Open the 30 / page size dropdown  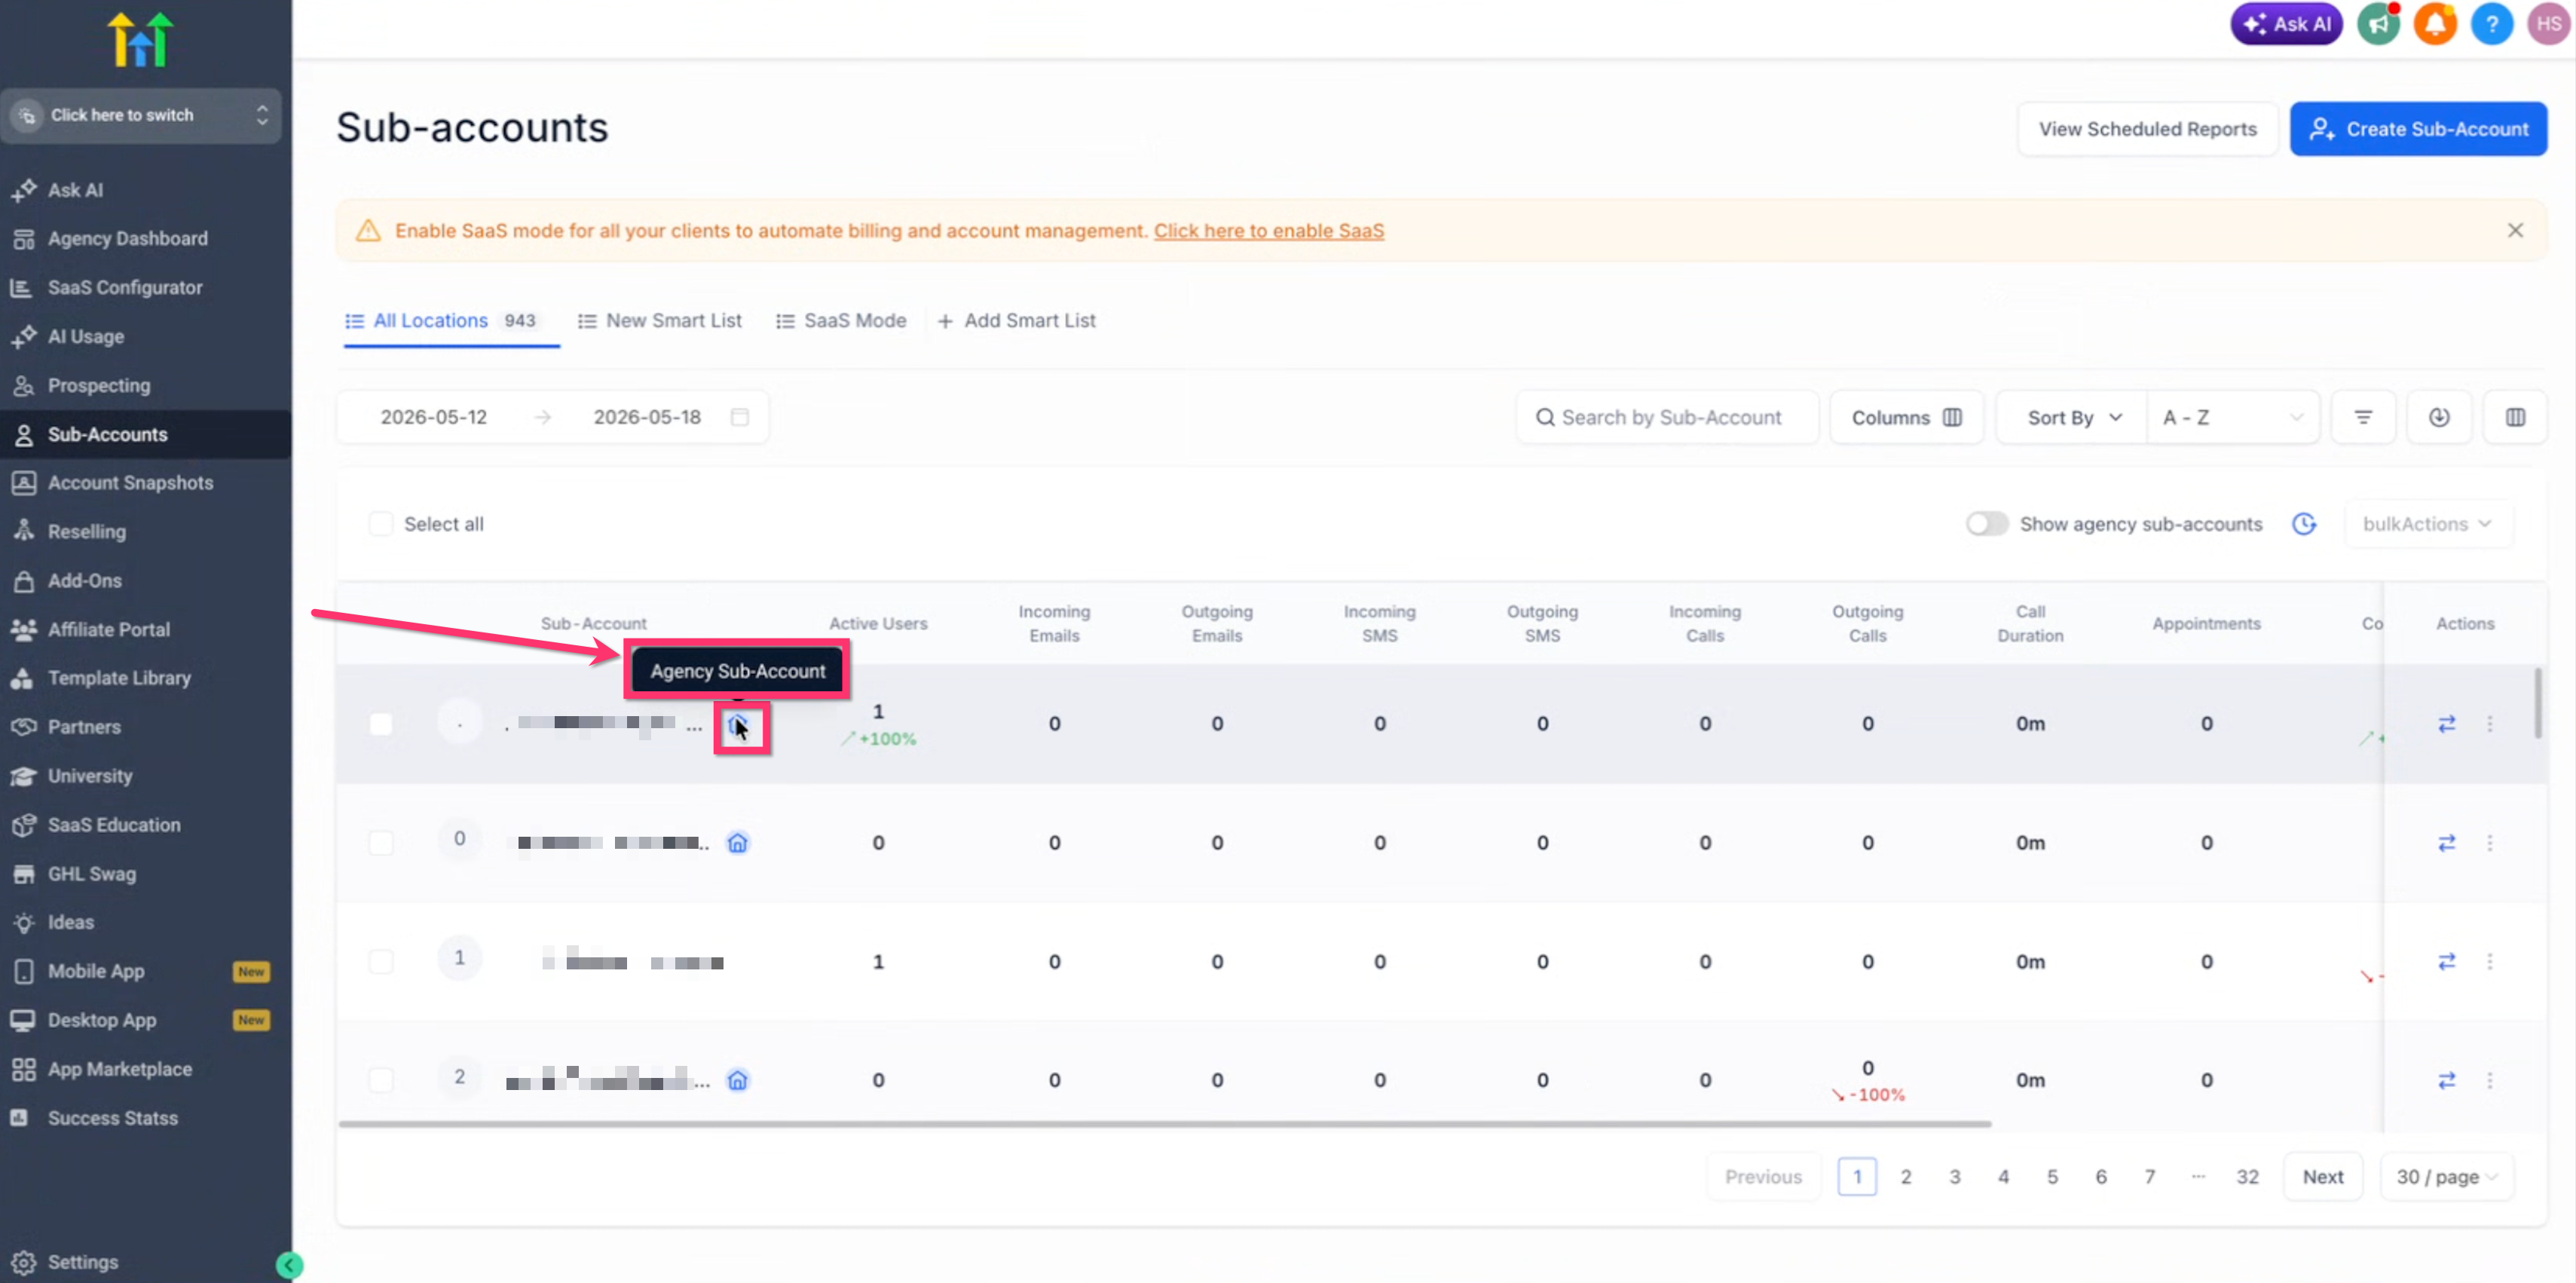pyautogui.click(x=2446, y=1177)
